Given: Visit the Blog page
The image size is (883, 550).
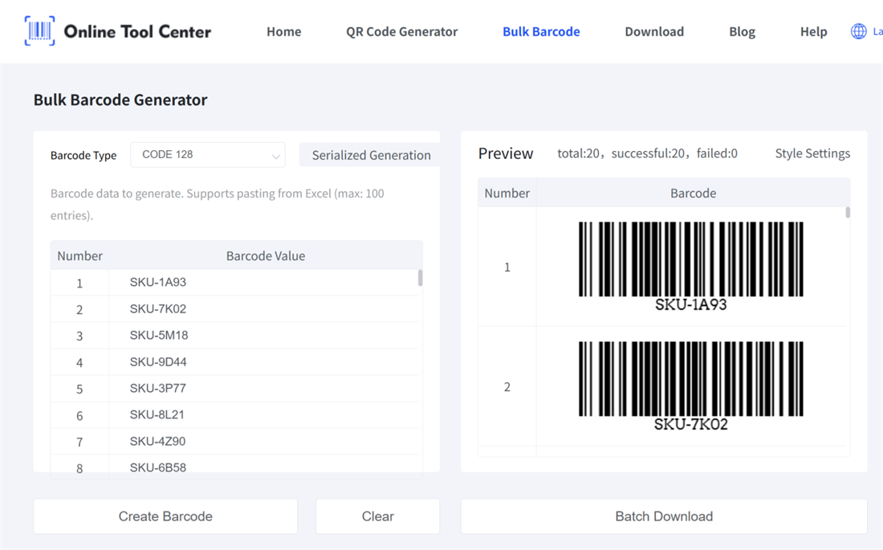Looking at the screenshot, I should [742, 31].
